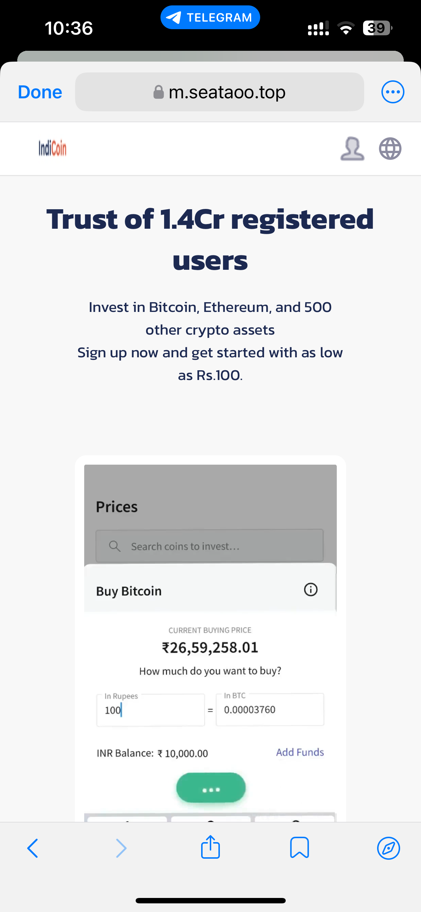421x912 pixels.
Task: Select the In Rupees amount field
Action: [x=151, y=710]
